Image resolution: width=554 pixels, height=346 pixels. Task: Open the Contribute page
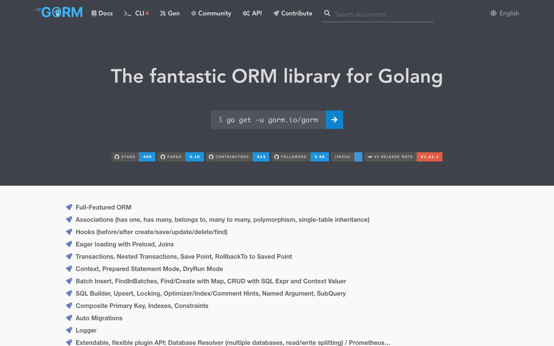point(293,13)
